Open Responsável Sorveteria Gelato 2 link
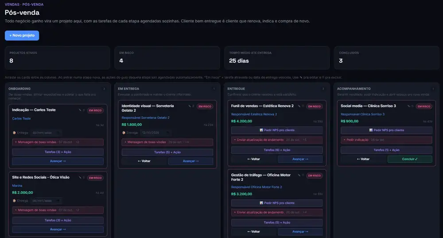The image size is (443, 238). (x=145, y=117)
